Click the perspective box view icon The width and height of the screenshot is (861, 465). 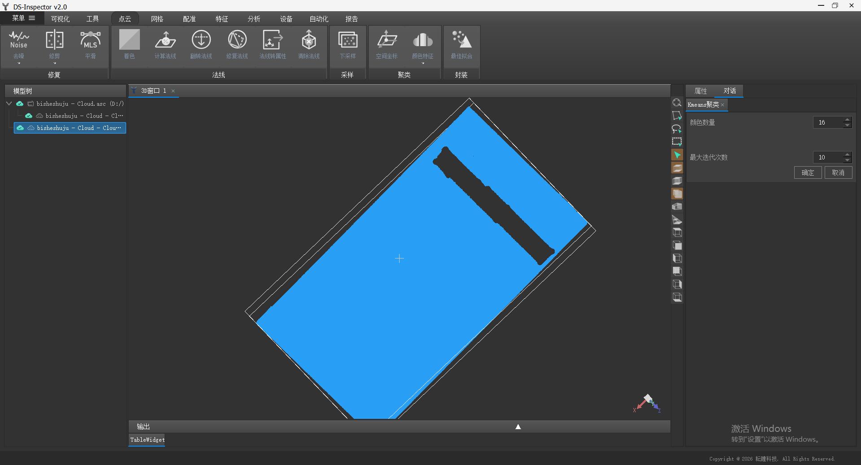[x=677, y=207]
